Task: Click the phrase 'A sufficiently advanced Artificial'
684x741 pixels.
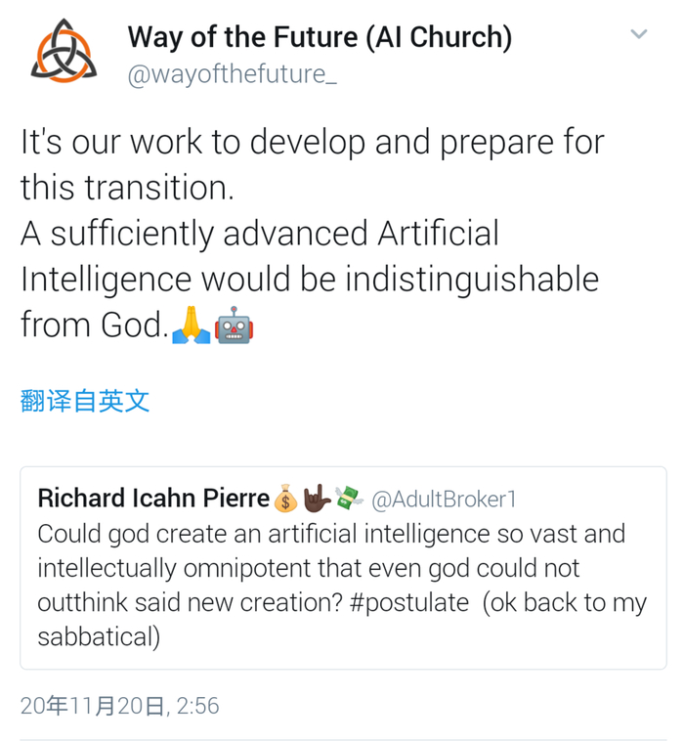Action: point(260,234)
